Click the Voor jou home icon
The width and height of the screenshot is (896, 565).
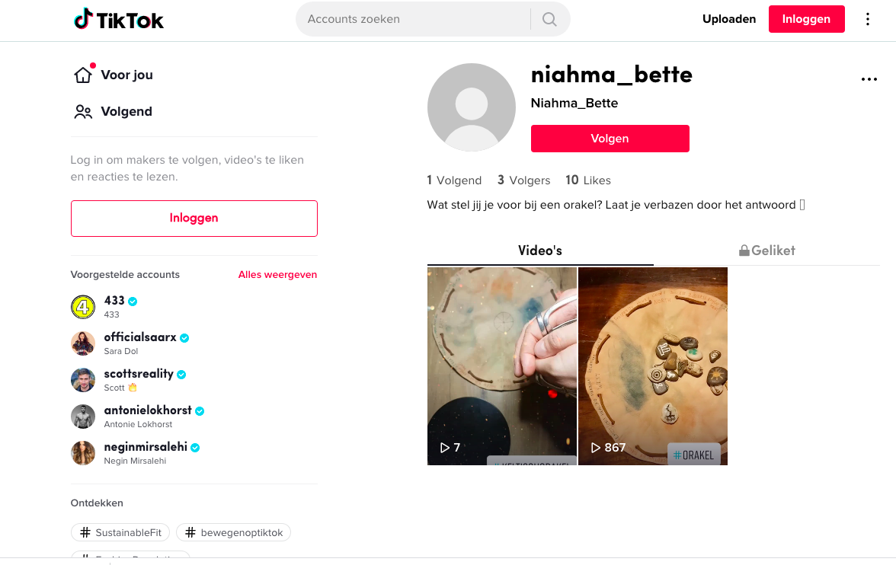(x=82, y=75)
